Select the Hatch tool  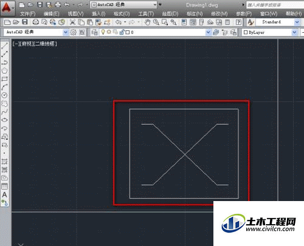click(4, 162)
